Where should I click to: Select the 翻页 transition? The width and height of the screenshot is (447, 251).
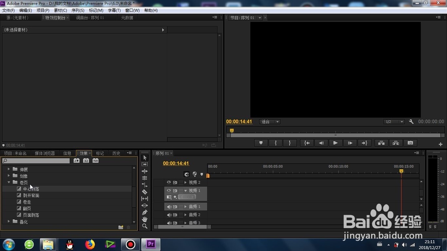(x=27, y=209)
